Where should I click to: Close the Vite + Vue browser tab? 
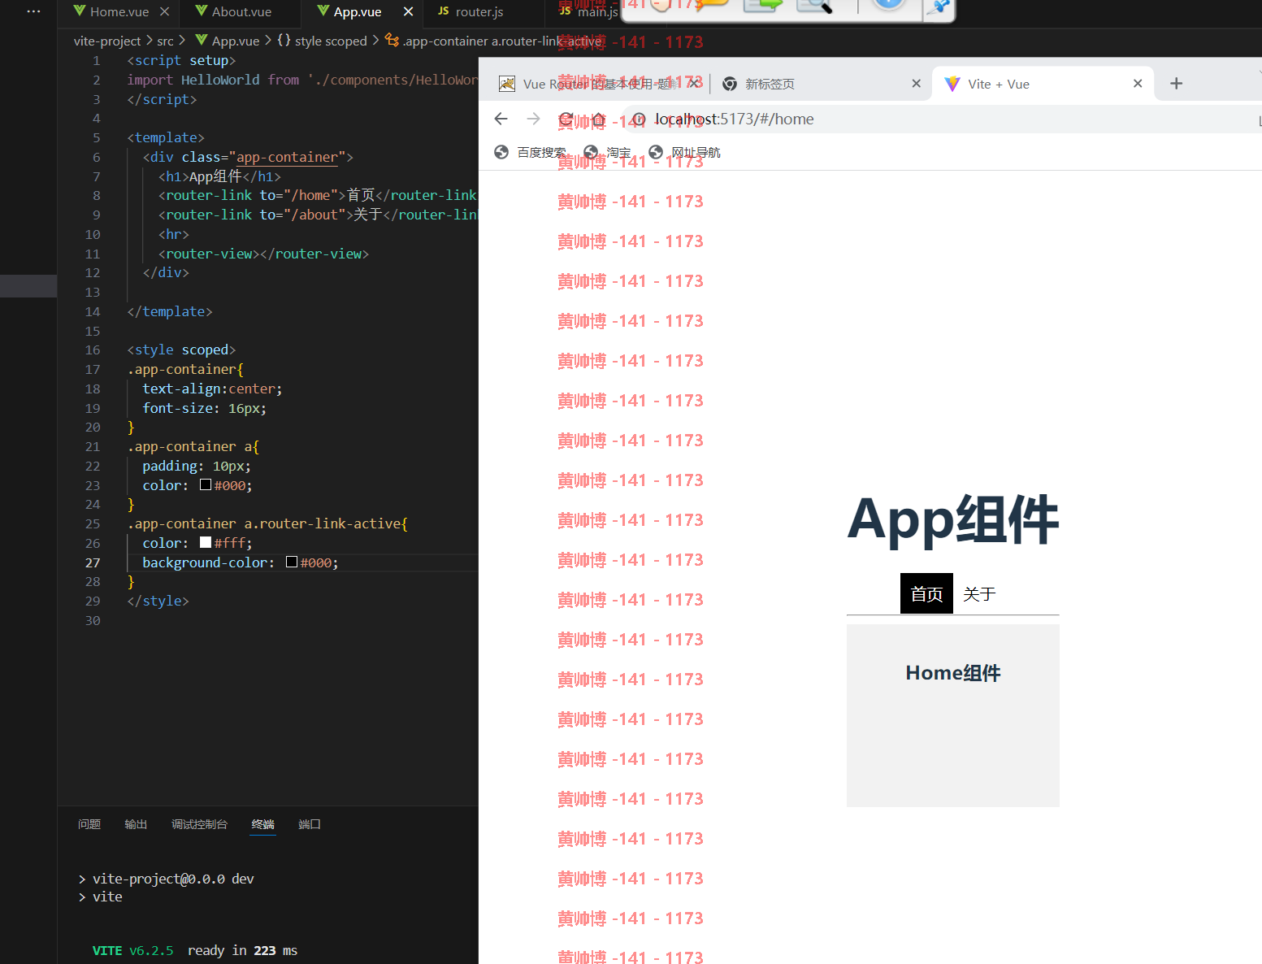pos(1138,84)
